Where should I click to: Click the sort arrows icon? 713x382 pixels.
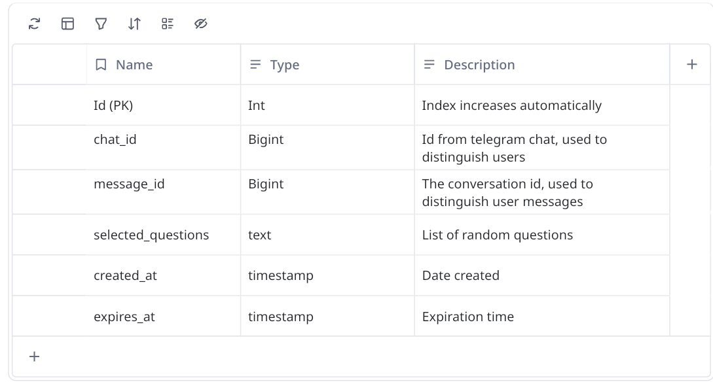click(134, 24)
